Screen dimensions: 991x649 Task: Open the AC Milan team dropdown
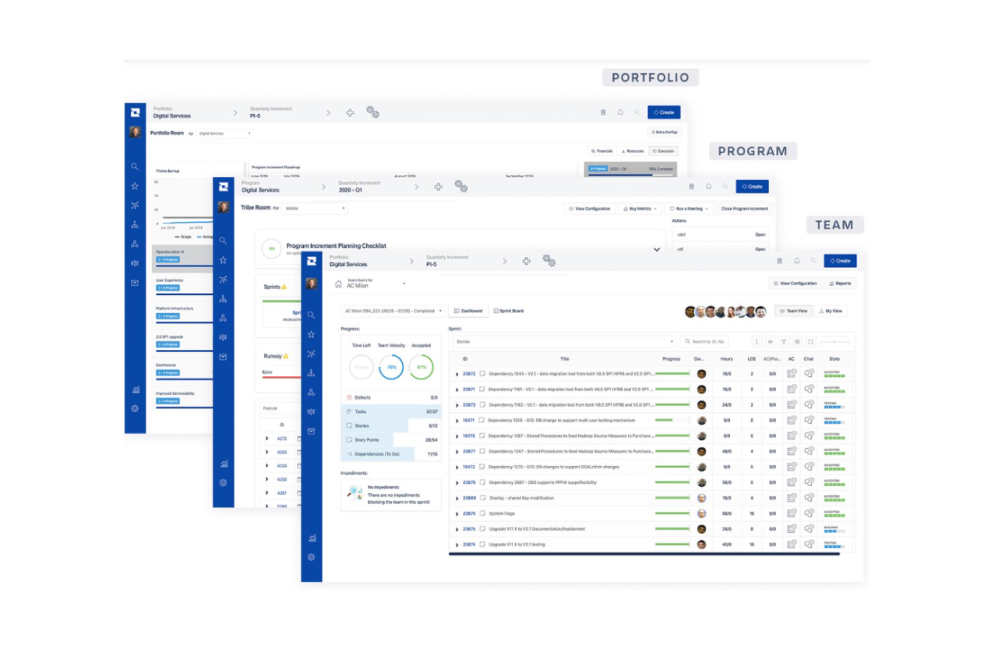(376, 284)
